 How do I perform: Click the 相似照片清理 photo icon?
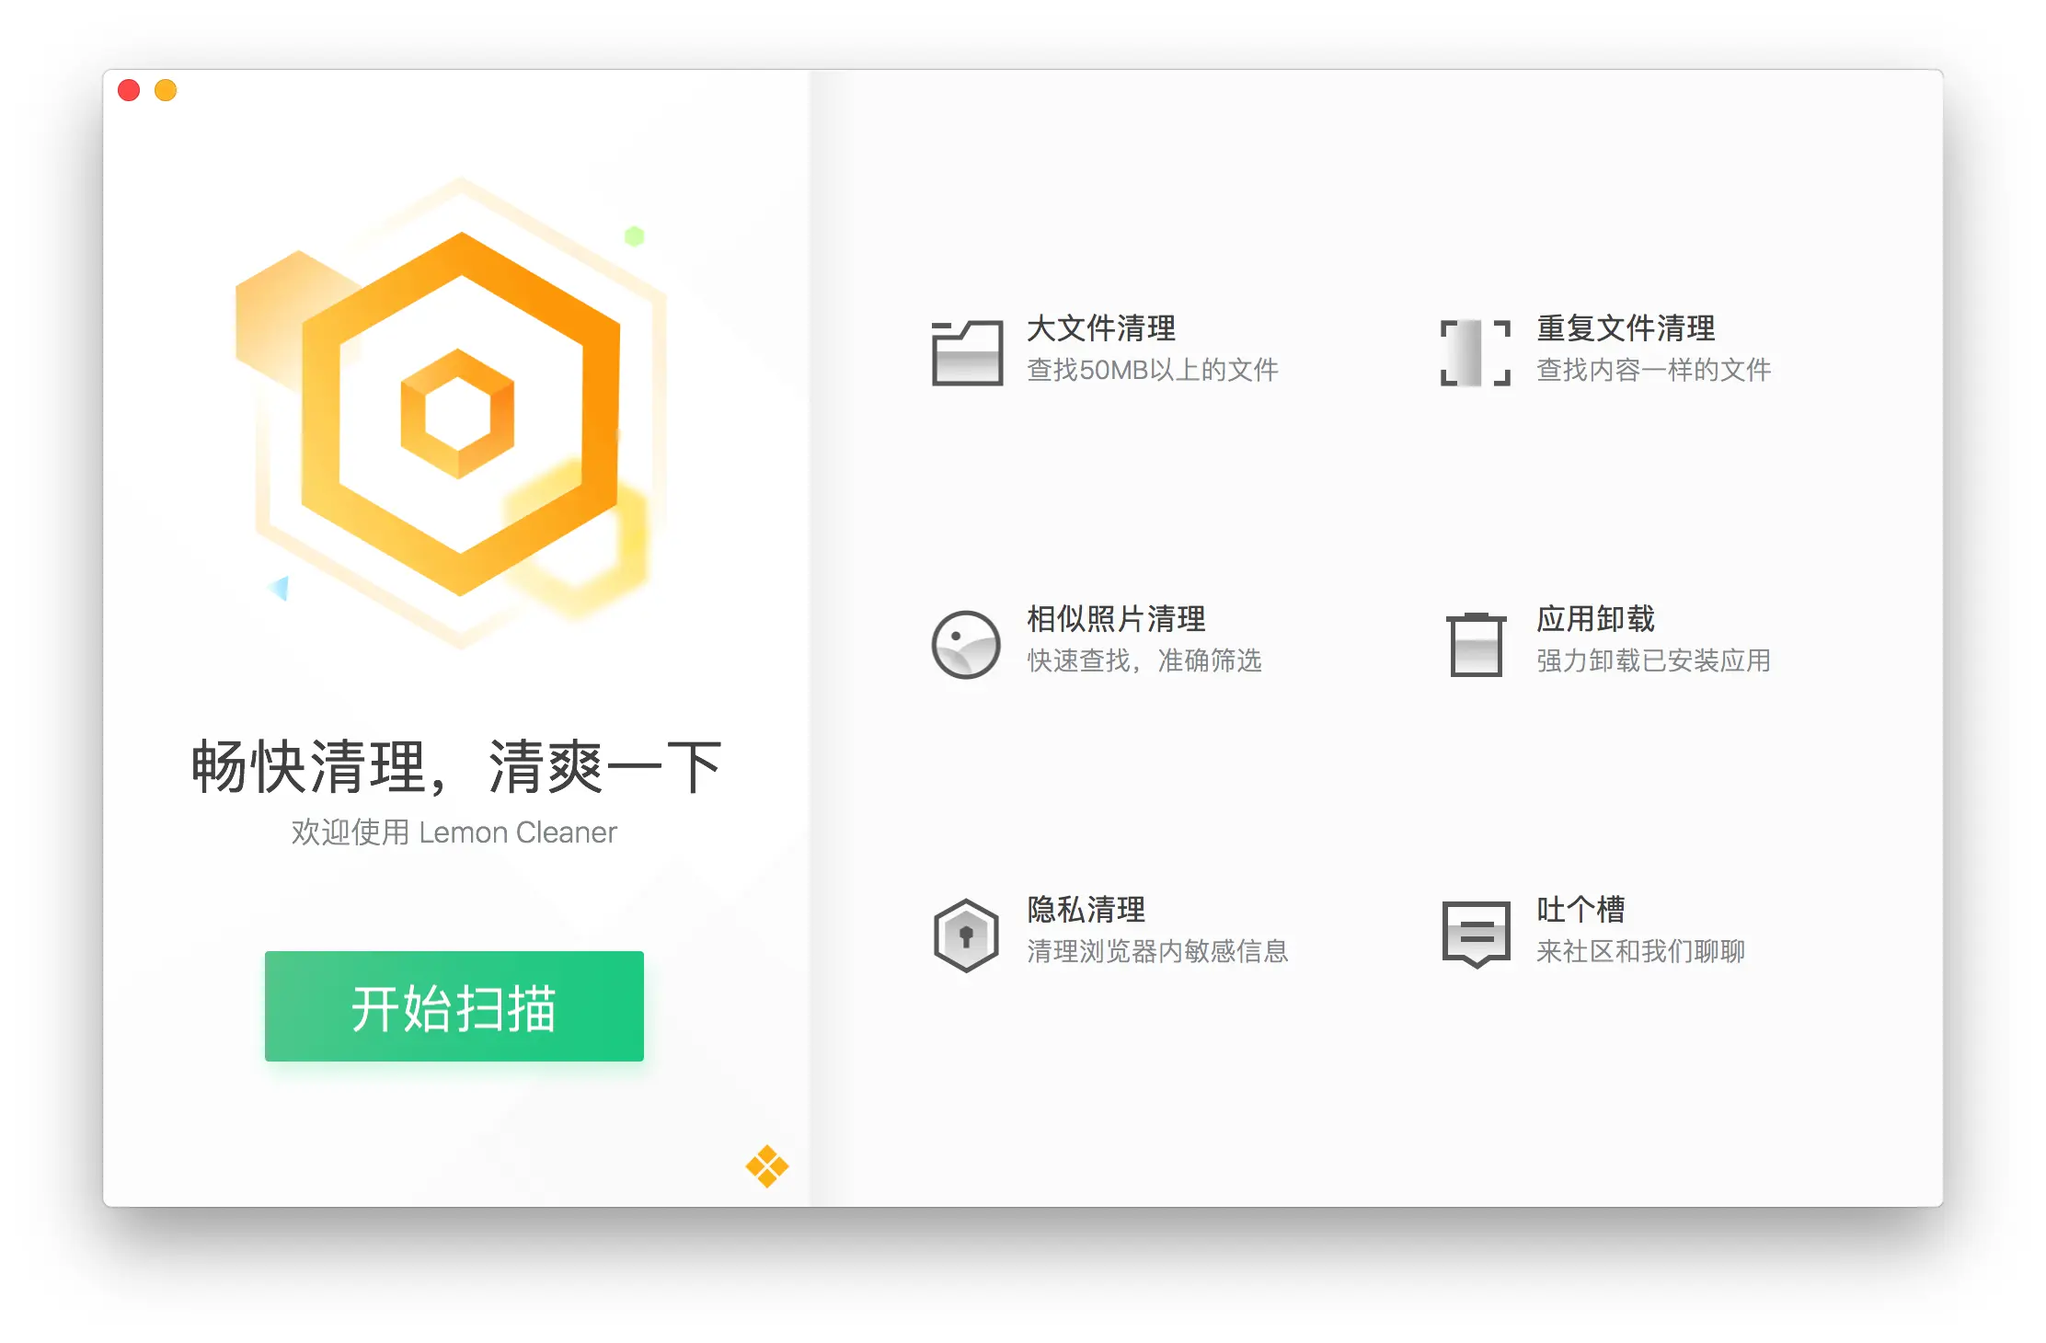(x=964, y=644)
